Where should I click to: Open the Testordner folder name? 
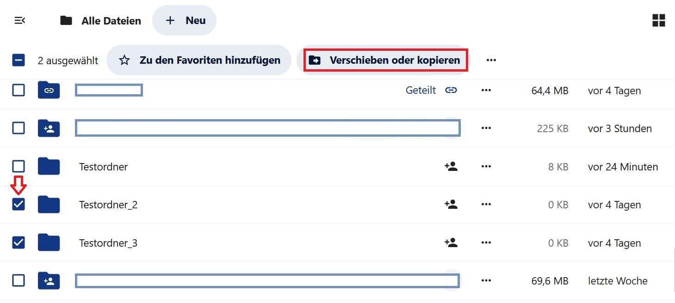click(104, 167)
